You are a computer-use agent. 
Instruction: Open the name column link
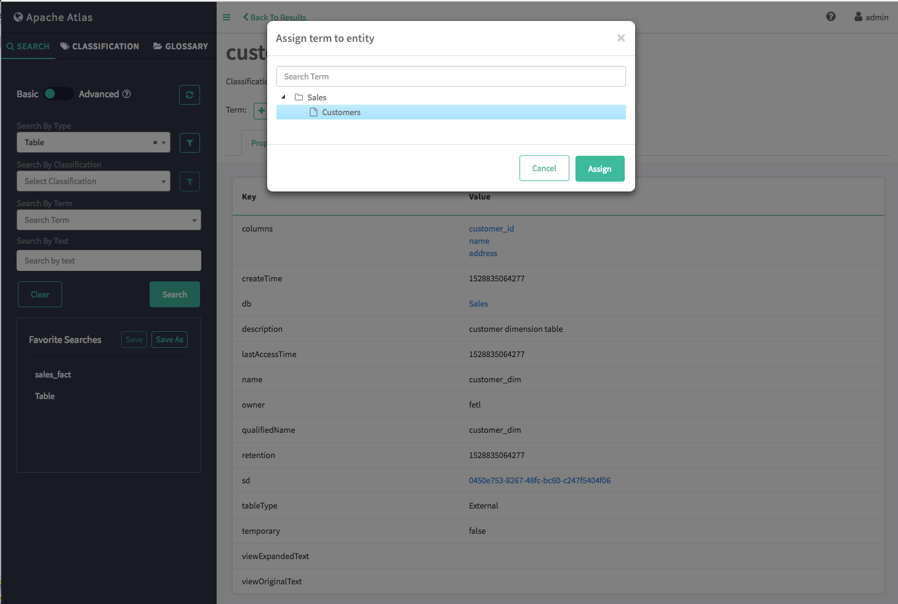point(479,241)
